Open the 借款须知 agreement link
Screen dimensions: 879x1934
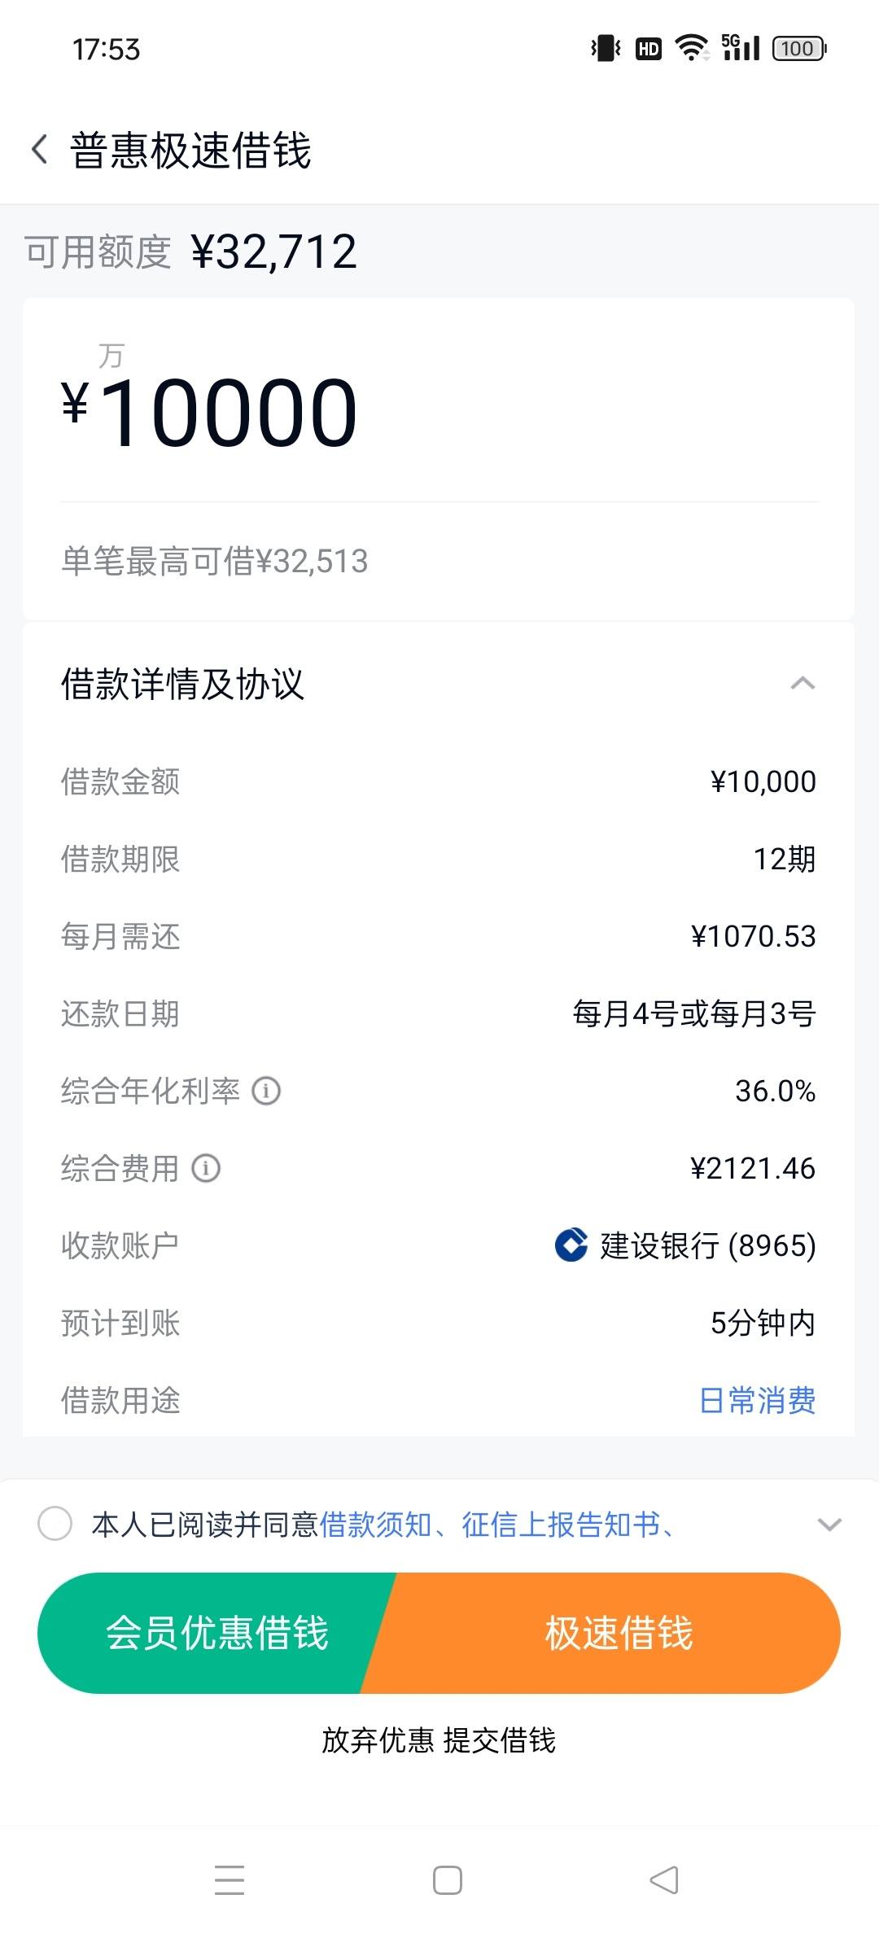(375, 1525)
